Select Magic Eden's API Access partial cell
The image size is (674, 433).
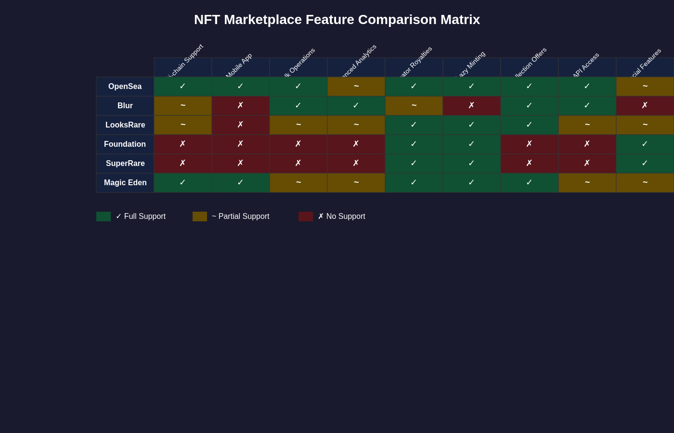587,183
